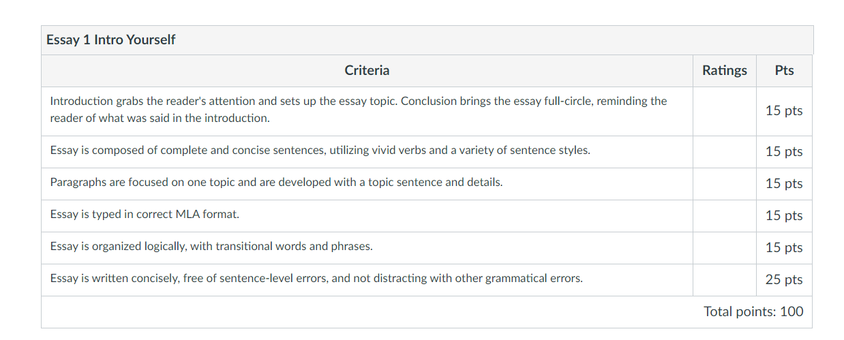Viewport: 844px width, 340px height.
Task: Click the 15 pts cell for MLA format row
Action: (785, 216)
